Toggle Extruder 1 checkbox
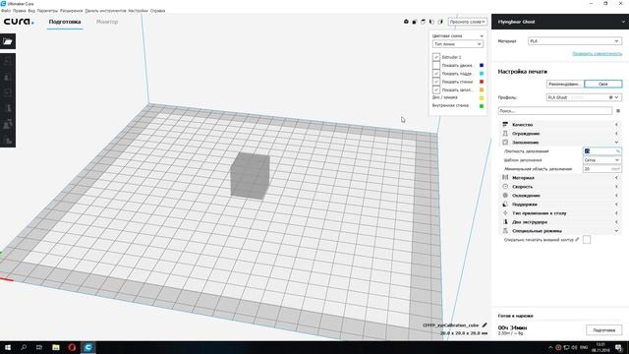 click(x=436, y=57)
